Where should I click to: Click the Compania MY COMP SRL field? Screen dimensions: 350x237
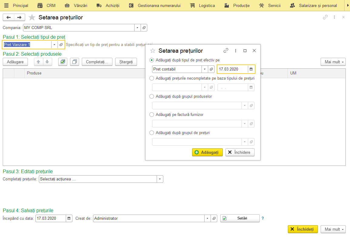click(x=79, y=28)
